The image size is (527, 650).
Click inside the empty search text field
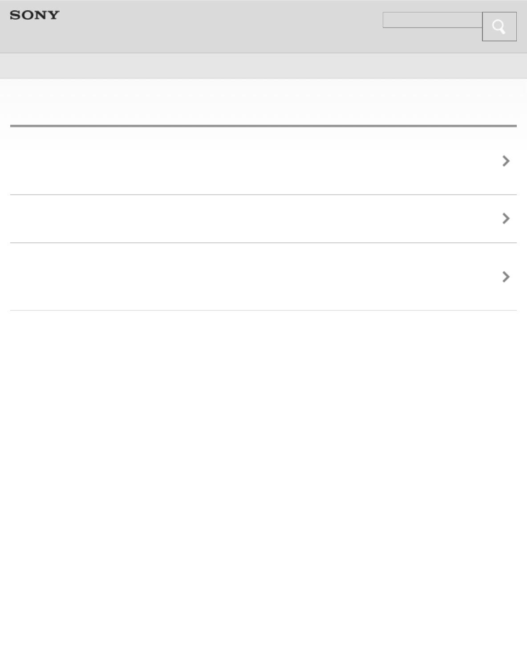tap(432, 20)
